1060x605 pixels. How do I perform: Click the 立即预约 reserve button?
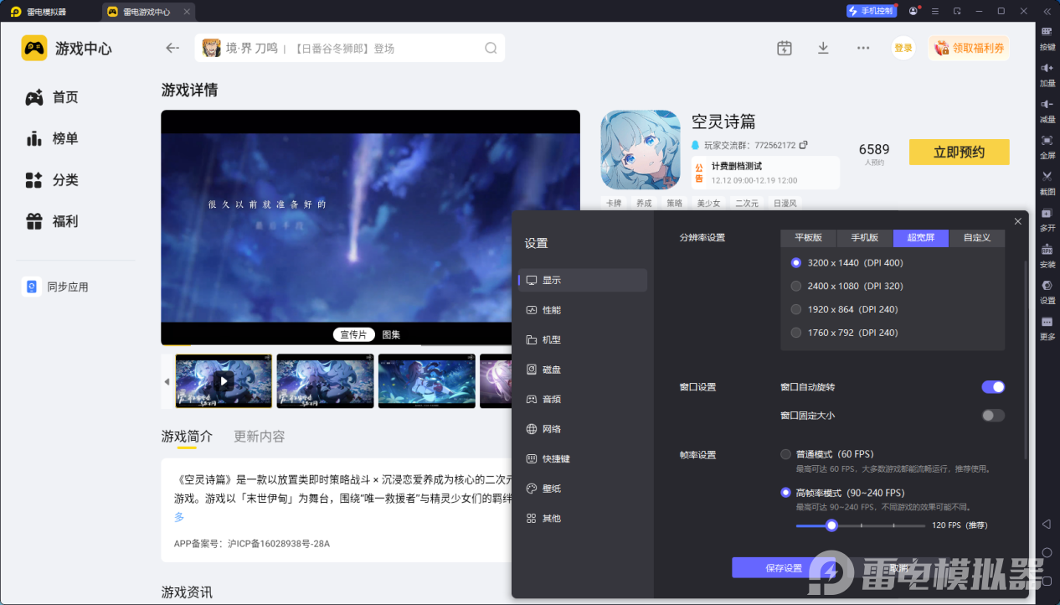[x=959, y=152]
